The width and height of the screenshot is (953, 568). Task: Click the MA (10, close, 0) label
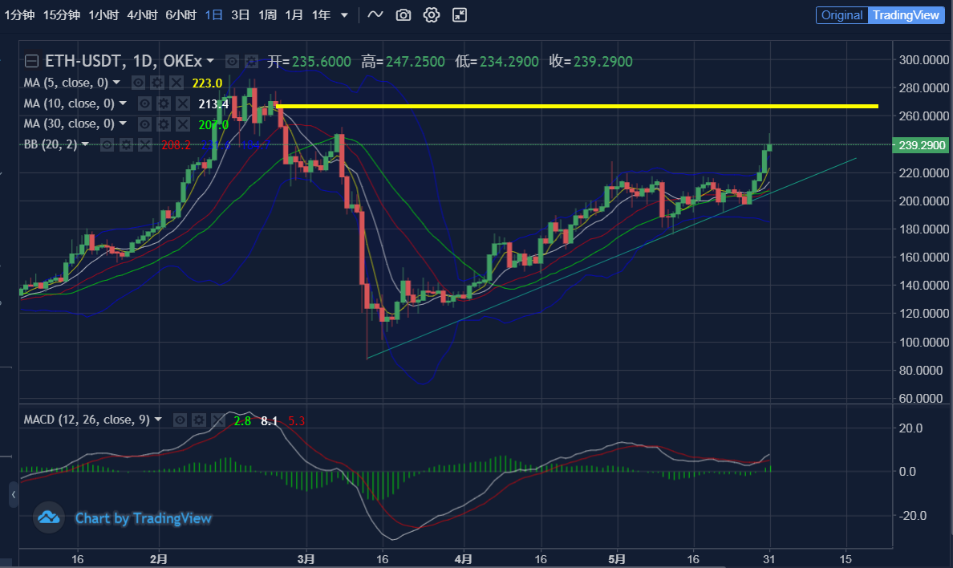pyautogui.click(x=69, y=104)
